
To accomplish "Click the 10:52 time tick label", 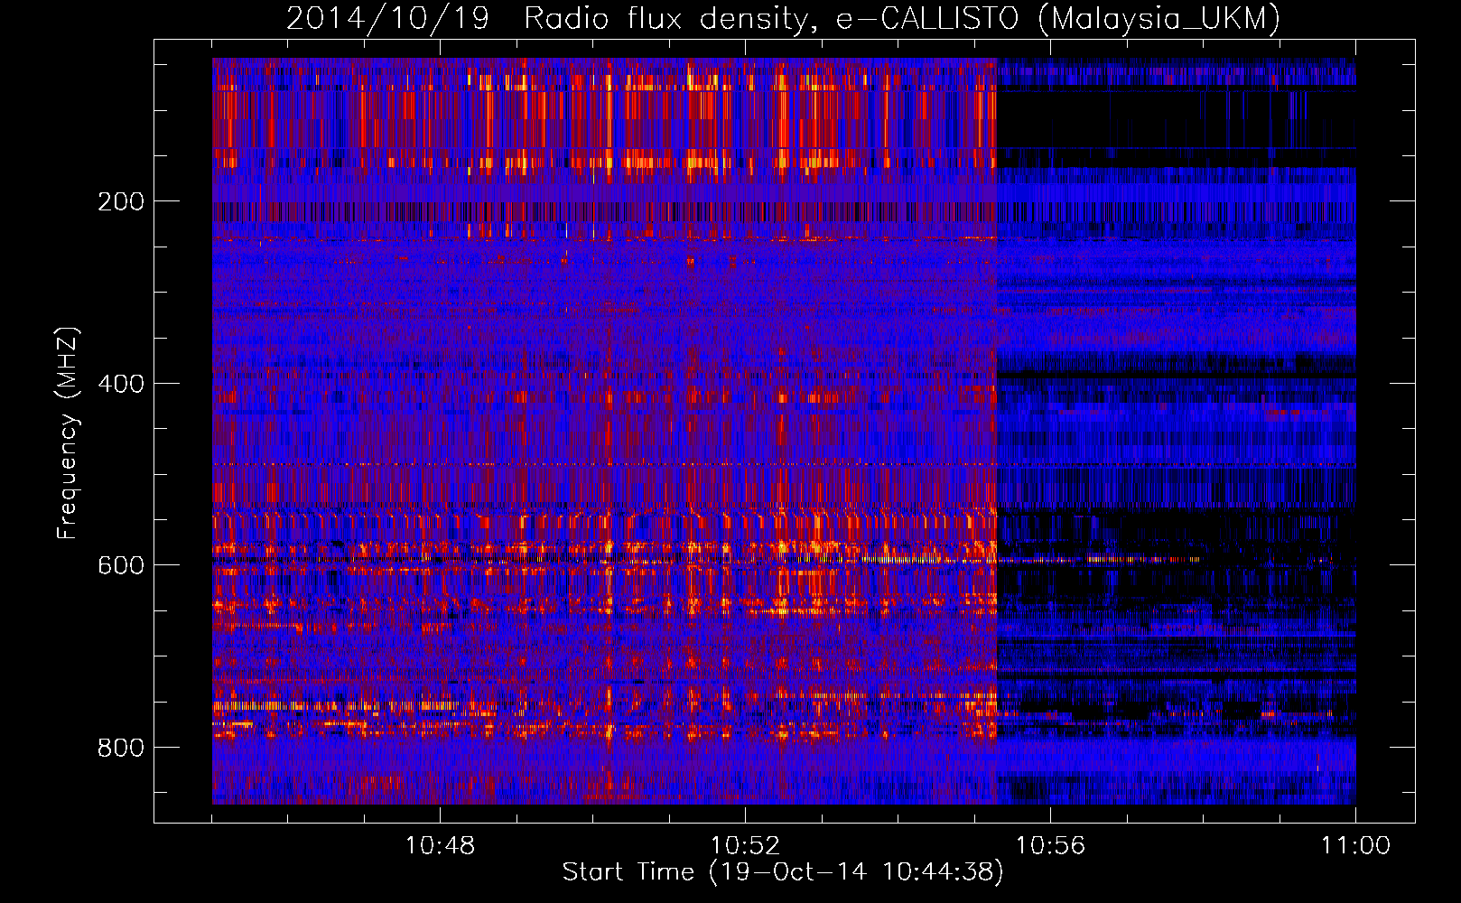I will (x=745, y=846).
